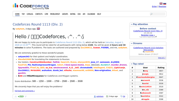
Task: Open the Gym menu item
Action: [x=46, y=14]
